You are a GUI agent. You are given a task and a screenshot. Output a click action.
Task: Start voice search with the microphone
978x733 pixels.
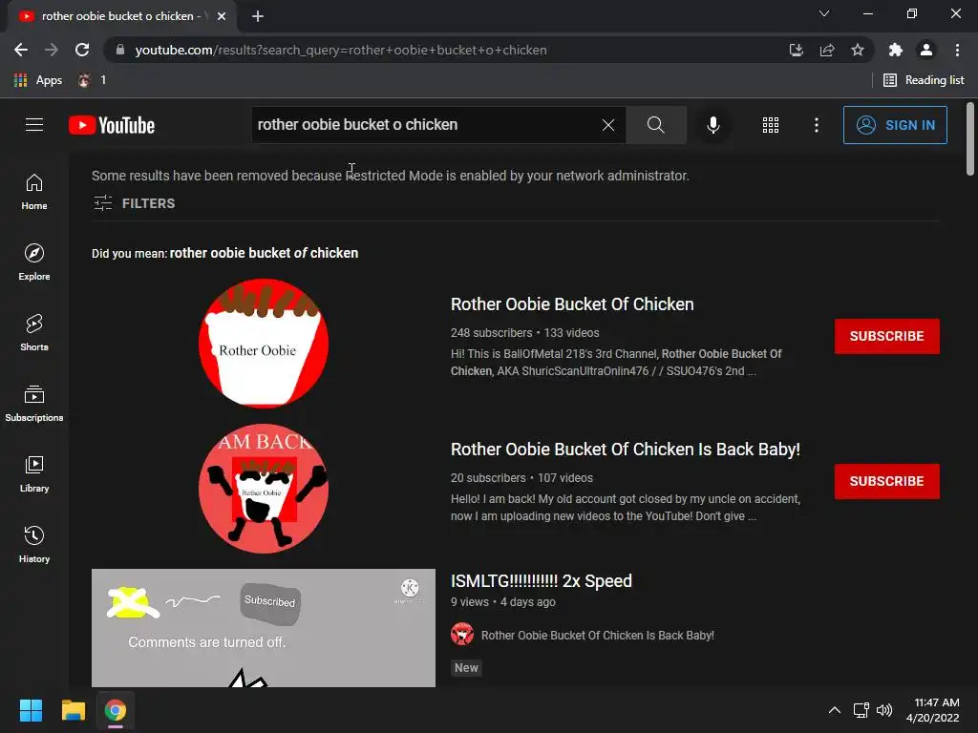coord(712,125)
